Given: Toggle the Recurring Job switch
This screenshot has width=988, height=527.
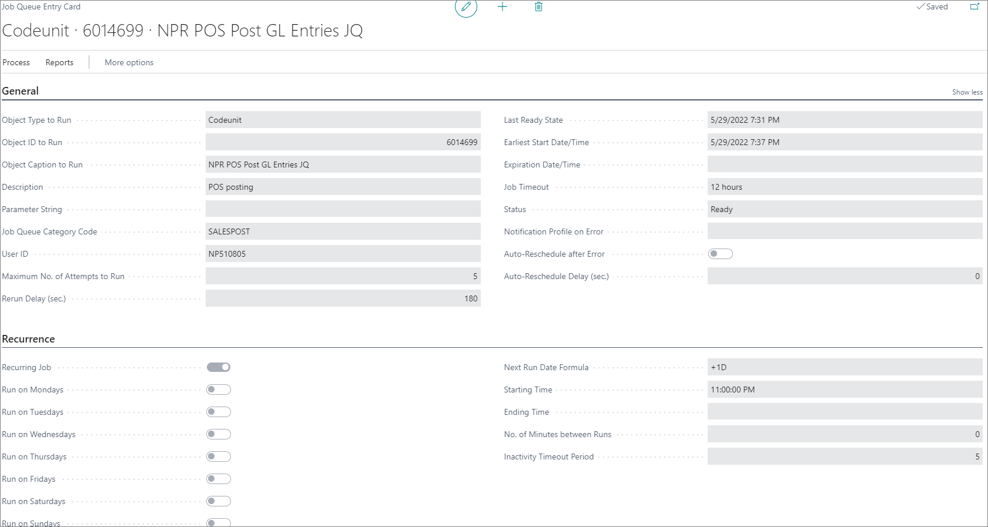Looking at the screenshot, I should click(x=219, y=367).
